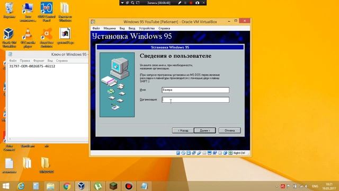Select the Avast Free Antivirus desktop shortcut
Image resolution: width=339 pixels, height=191 pixels.
(47, 38)
